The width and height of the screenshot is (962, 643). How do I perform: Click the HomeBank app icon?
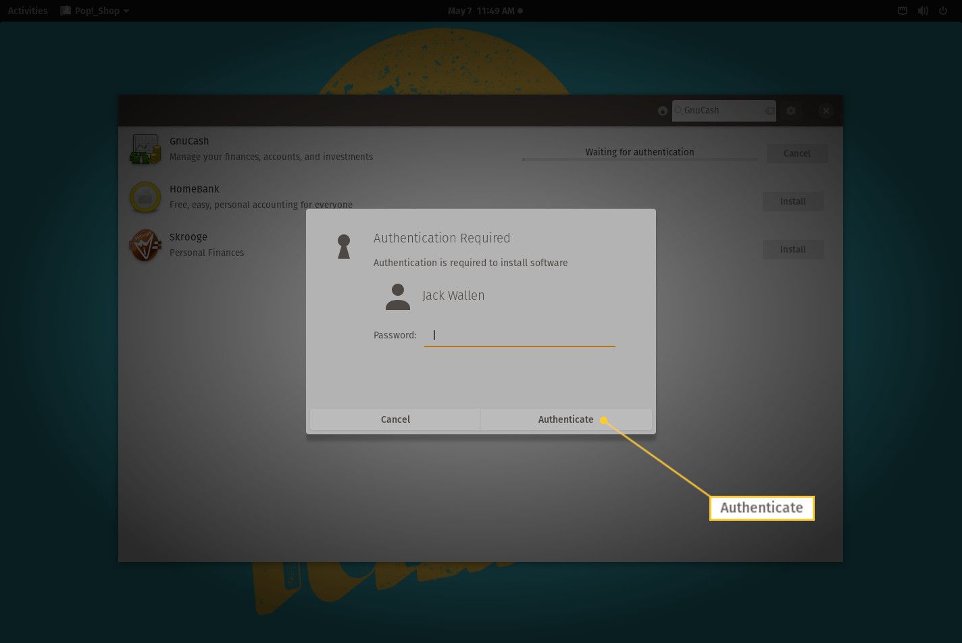click(145, 197)
